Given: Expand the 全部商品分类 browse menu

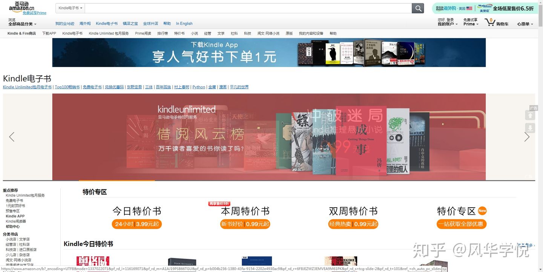Looking at the screenshot, I should coord(22,24).
